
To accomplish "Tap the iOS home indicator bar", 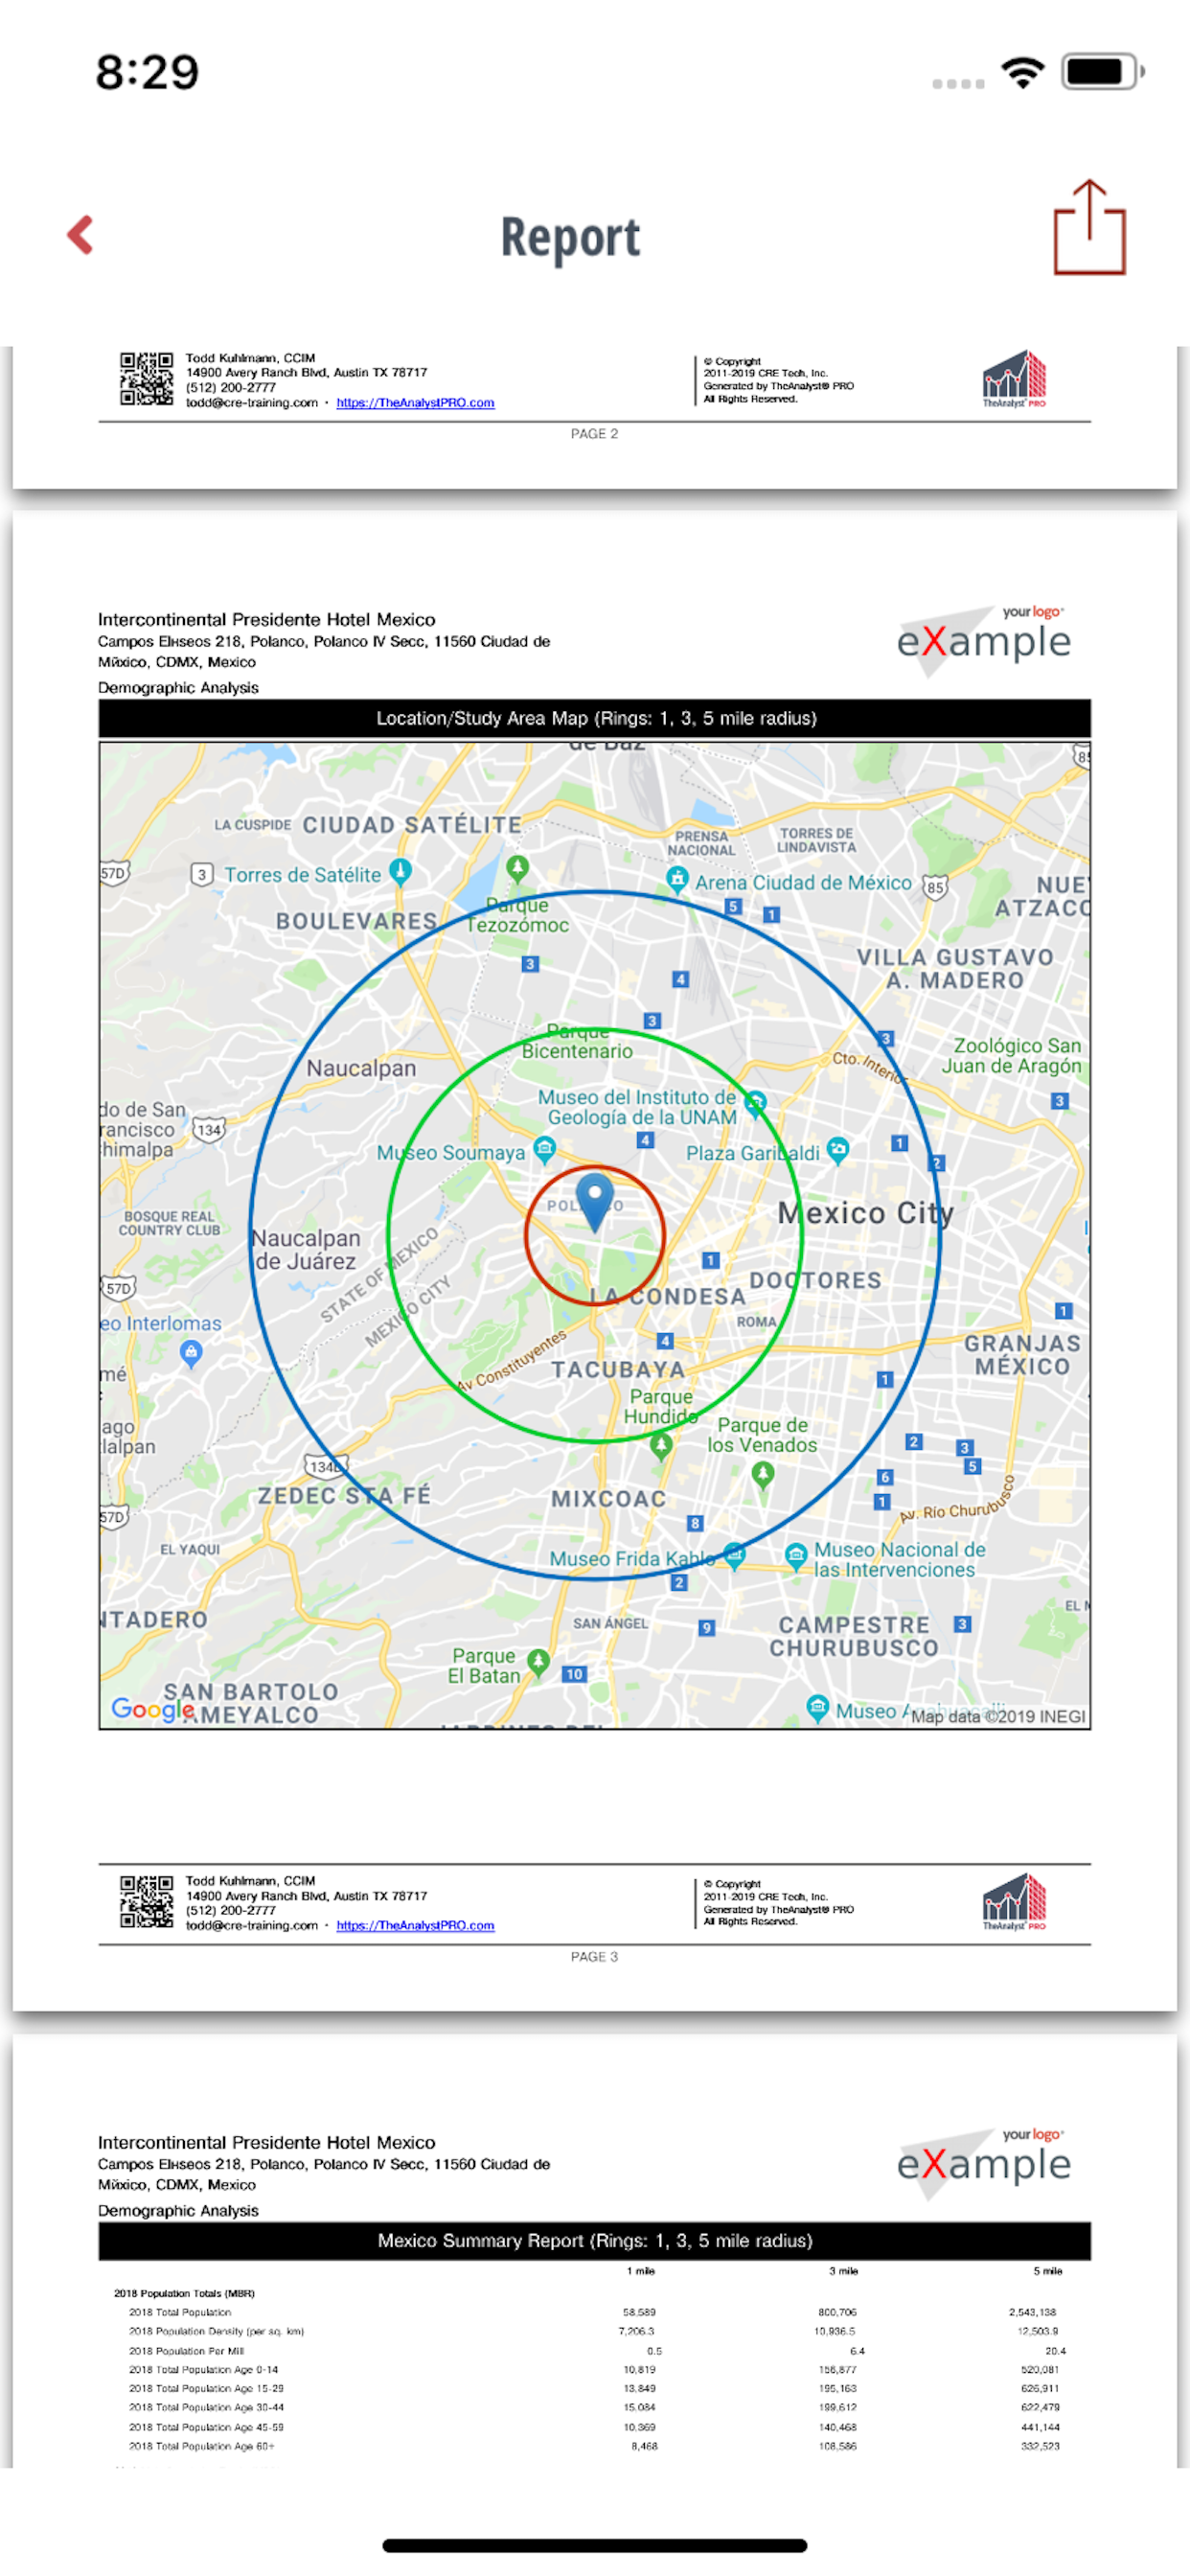I will (595, 2545).
